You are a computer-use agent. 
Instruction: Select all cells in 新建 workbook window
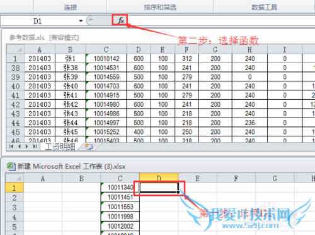tap(14, 178)
